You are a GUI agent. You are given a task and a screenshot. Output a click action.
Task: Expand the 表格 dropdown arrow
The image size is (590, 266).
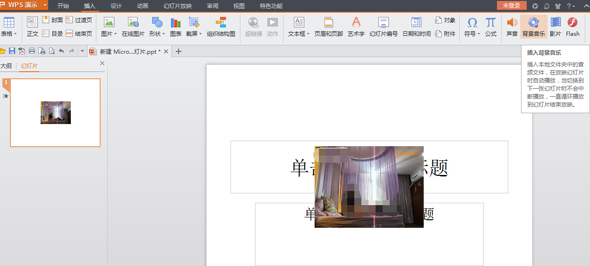15,34
